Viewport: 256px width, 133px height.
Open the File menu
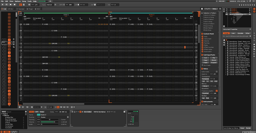click(x=2, y=1)
